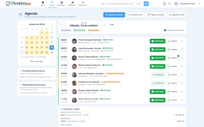Focus the Buscar paciente search field
204x127 pixels.
[120, 4]
